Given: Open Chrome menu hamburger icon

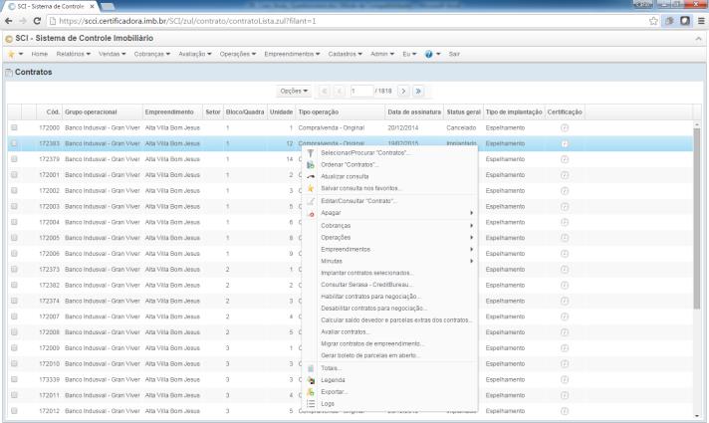Looking at the screenshot, I should pyautogui.click(x=701, y=21).
